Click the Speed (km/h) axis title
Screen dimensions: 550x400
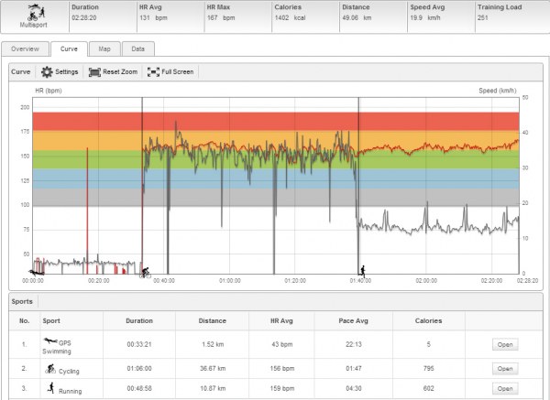coord(498,91)
